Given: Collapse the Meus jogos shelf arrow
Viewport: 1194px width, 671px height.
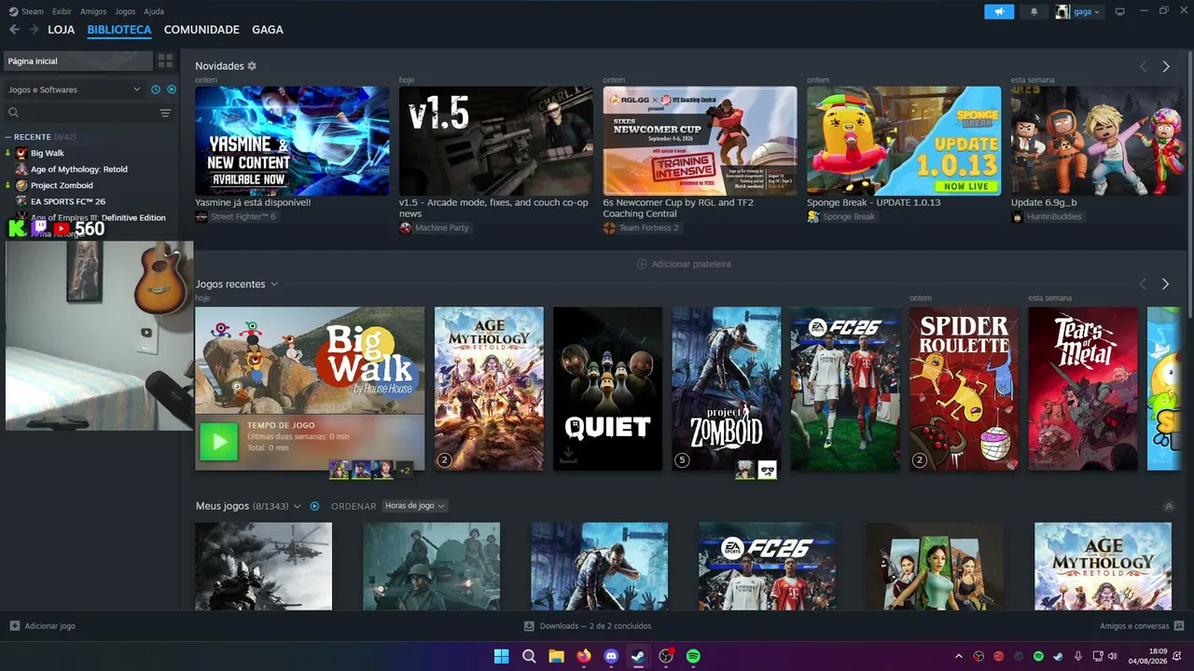Looking at the screenshot, I should (1169, 506).
